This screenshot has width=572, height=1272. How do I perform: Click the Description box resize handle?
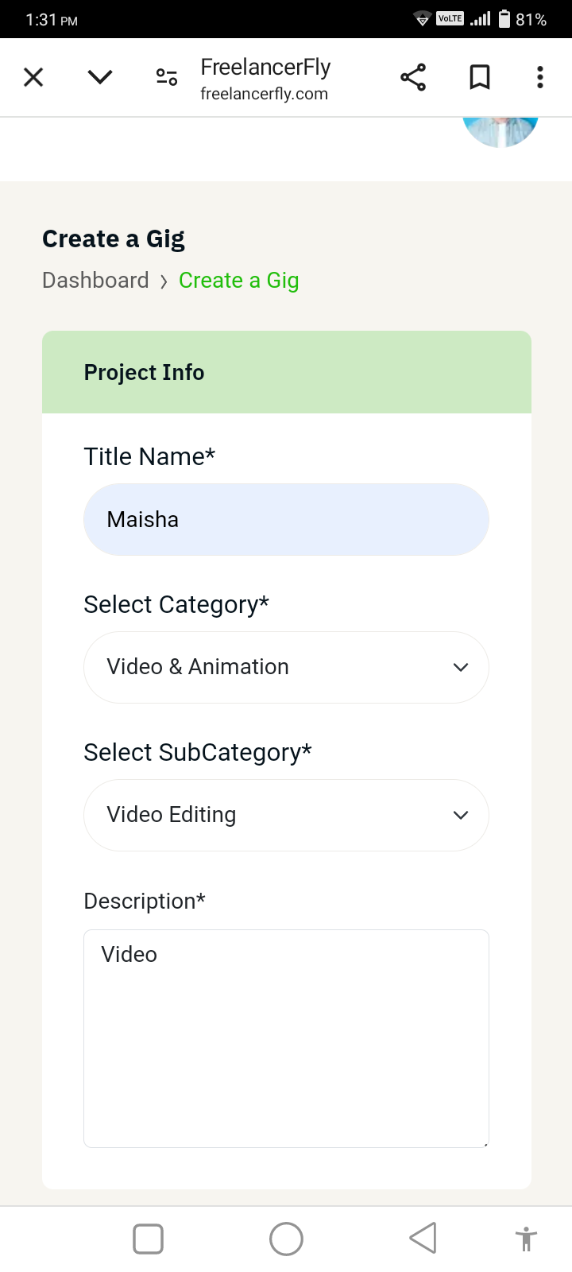485,1143
